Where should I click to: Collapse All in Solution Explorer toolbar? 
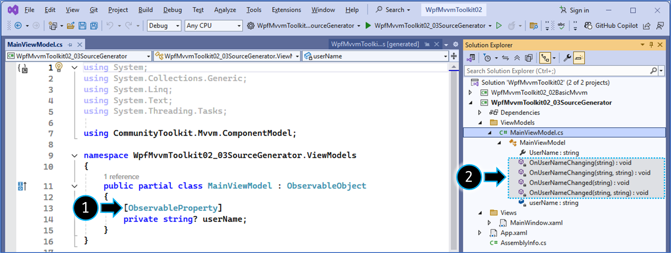(517, 58)
